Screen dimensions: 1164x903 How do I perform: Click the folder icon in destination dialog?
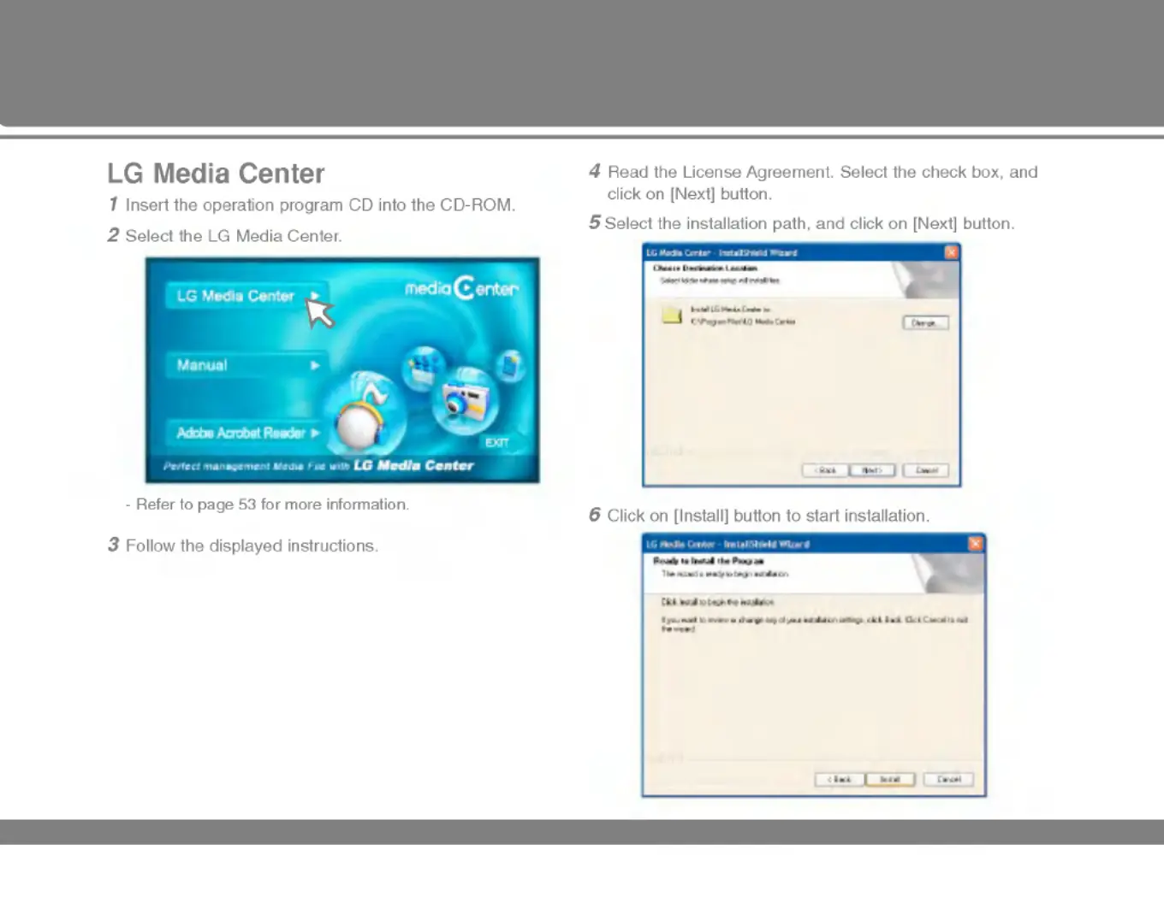click(672, 315)
